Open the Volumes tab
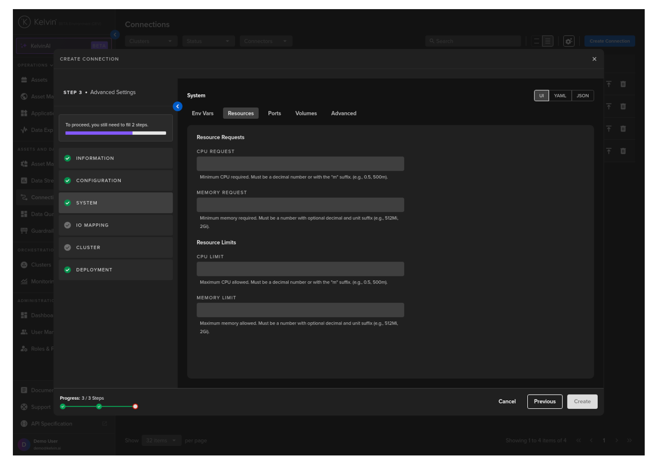The height and width of the screenshot is (465, 658). click(x=306, y=113)
